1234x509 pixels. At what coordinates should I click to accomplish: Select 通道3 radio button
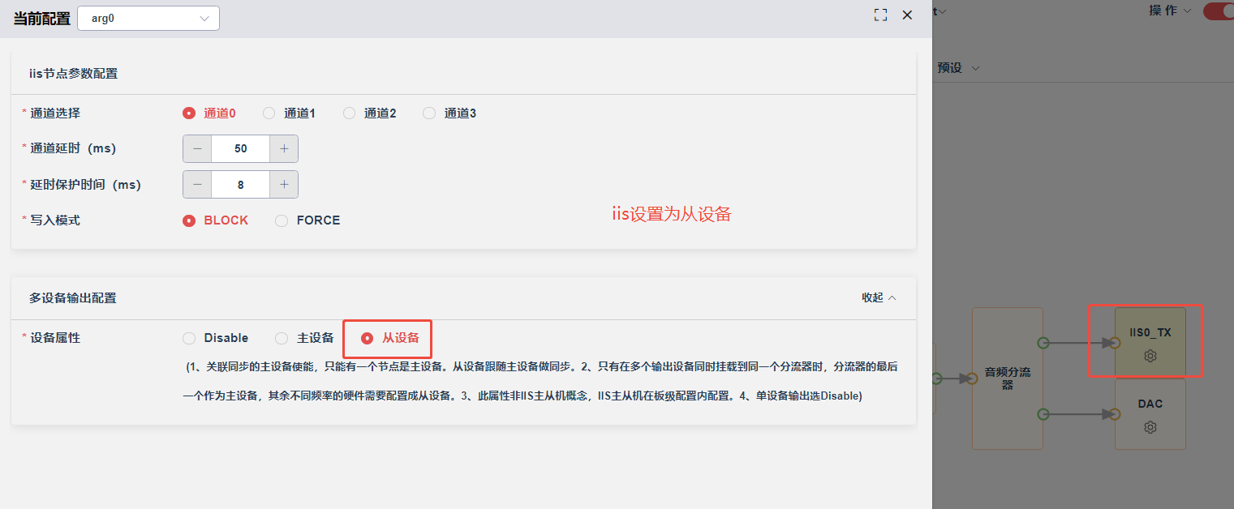429,113
